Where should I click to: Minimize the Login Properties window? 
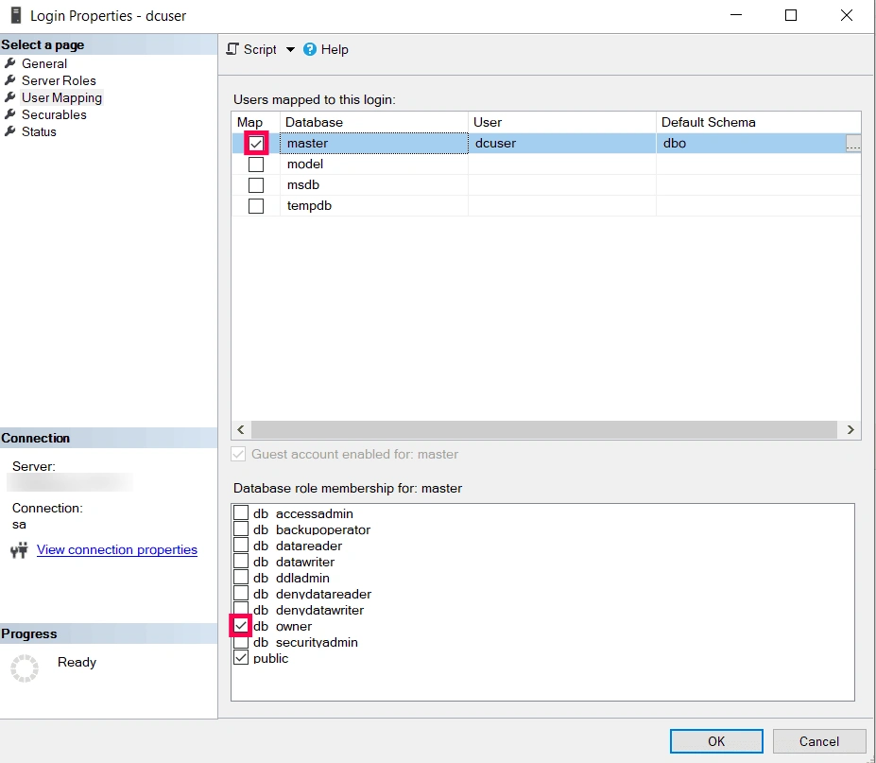click(736, 15)
